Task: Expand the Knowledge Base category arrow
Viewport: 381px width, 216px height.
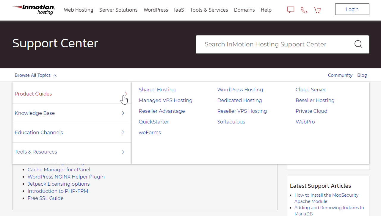Action: [123, 113]
